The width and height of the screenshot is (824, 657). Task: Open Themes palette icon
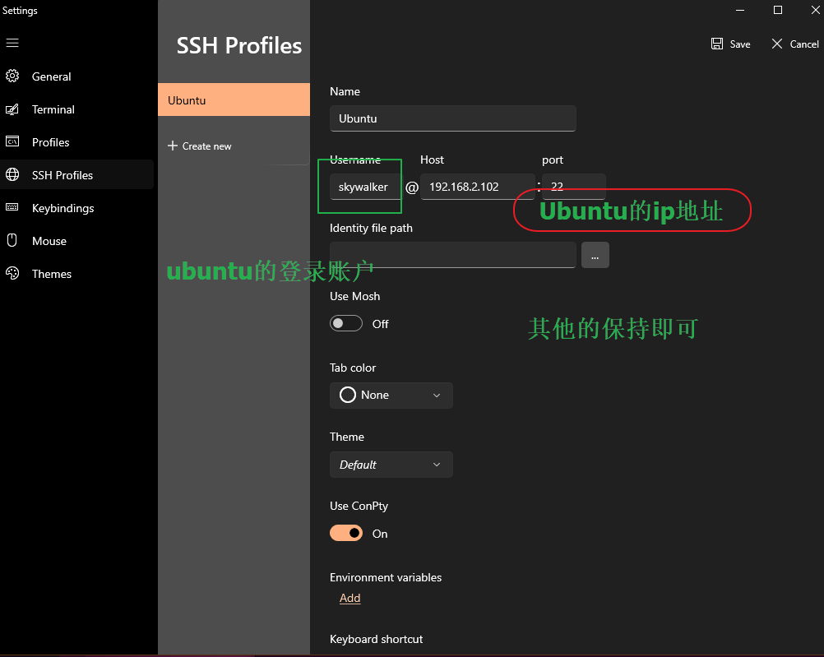coord(12,273)
